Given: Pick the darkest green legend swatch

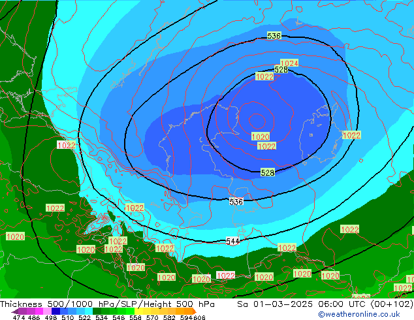Looking at the screenshot, I should pyautogui.click(x=97, y=311).
